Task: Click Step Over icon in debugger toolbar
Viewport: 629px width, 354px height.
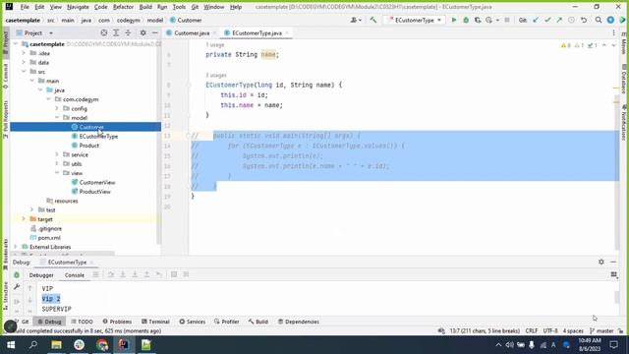Action: point(111,274)
